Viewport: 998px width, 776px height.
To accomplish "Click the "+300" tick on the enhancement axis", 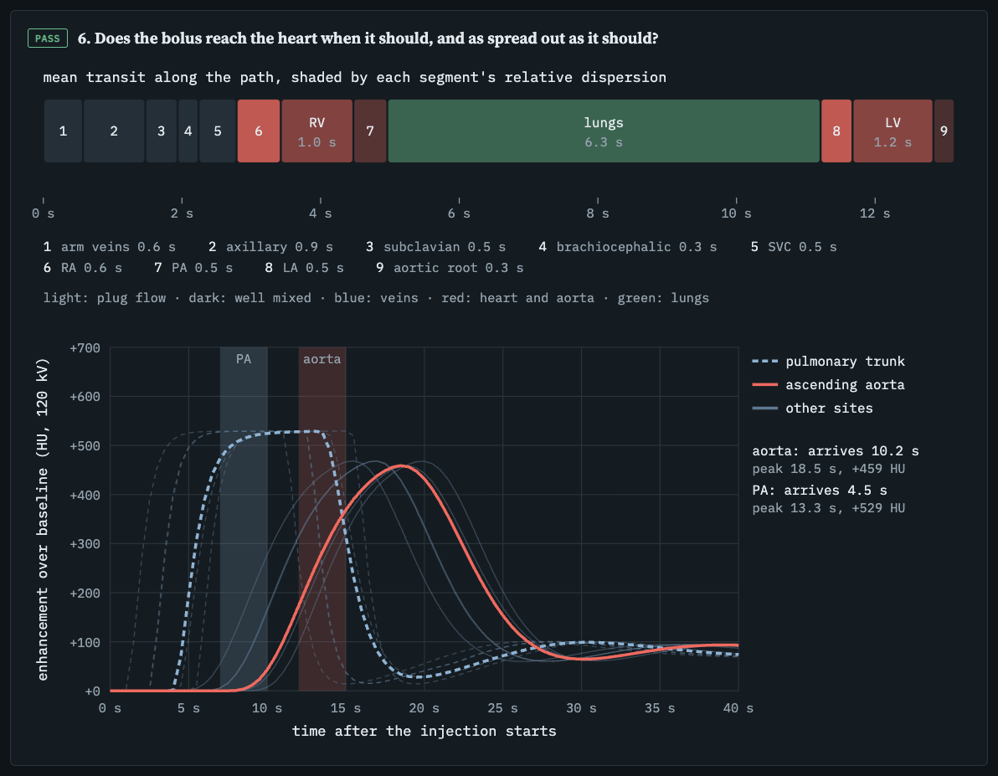I will coord(85,544).
